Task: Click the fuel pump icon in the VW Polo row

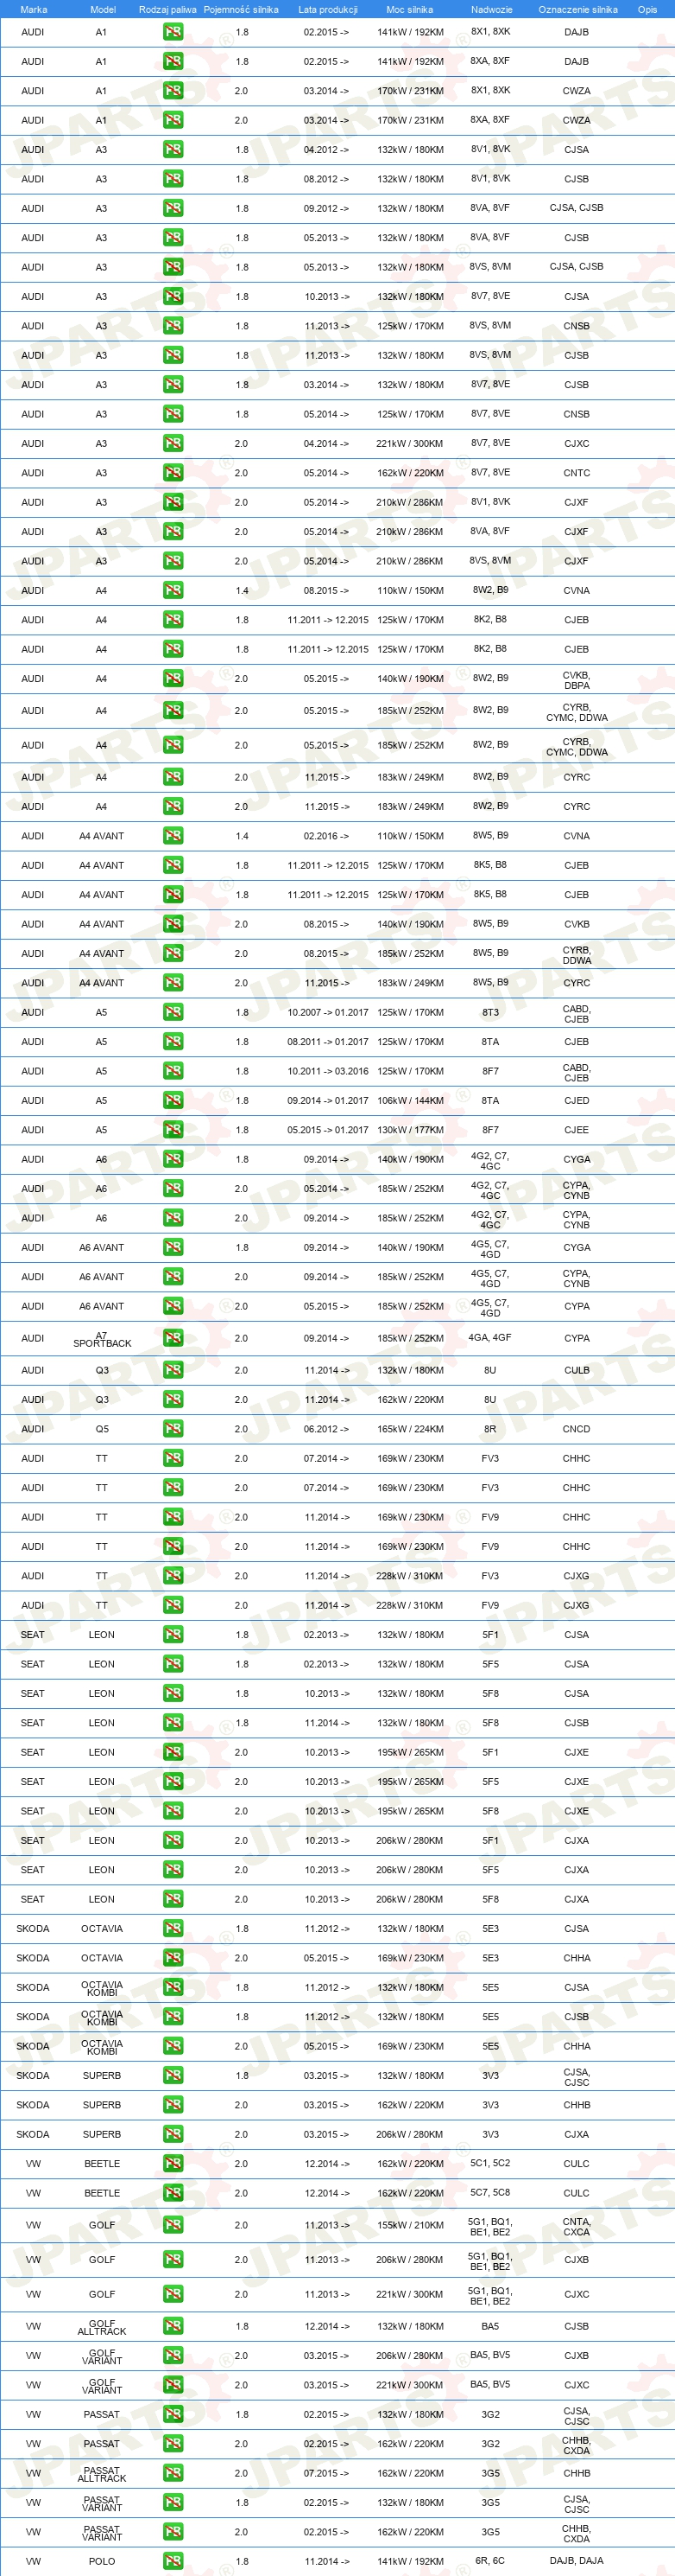Action: tap(173, 2561)
